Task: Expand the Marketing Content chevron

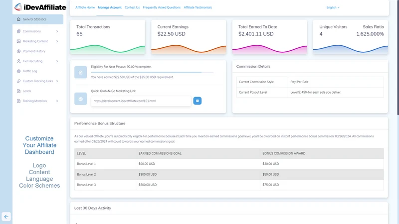Action: pyautogui.click(x=57, y=41)
